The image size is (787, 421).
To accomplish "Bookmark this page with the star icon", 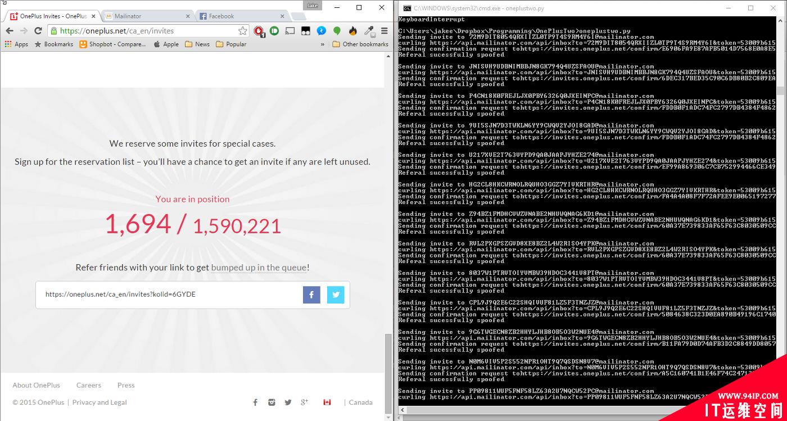I will [242, 31].
